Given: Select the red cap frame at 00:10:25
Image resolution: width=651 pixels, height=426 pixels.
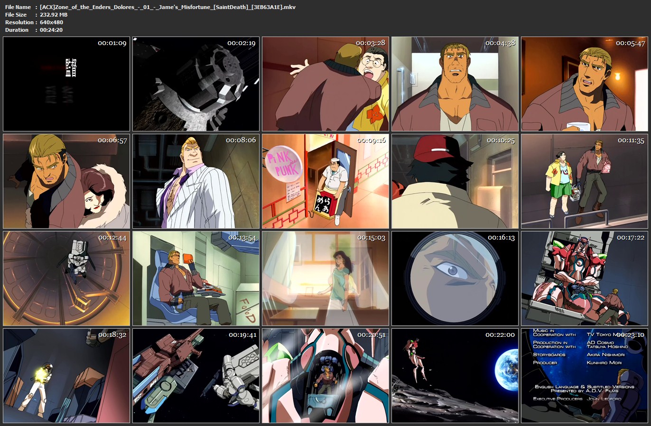Looking at the screenshot, I should [455, 181].
